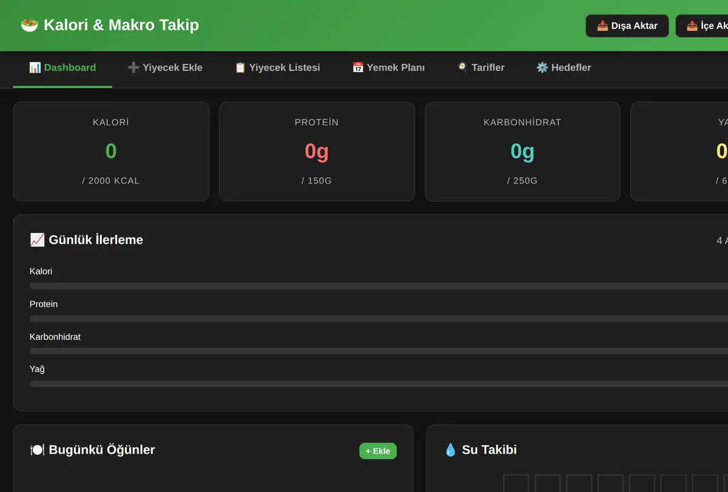Click the teal 0g carbohydrate value

[522, 151]
